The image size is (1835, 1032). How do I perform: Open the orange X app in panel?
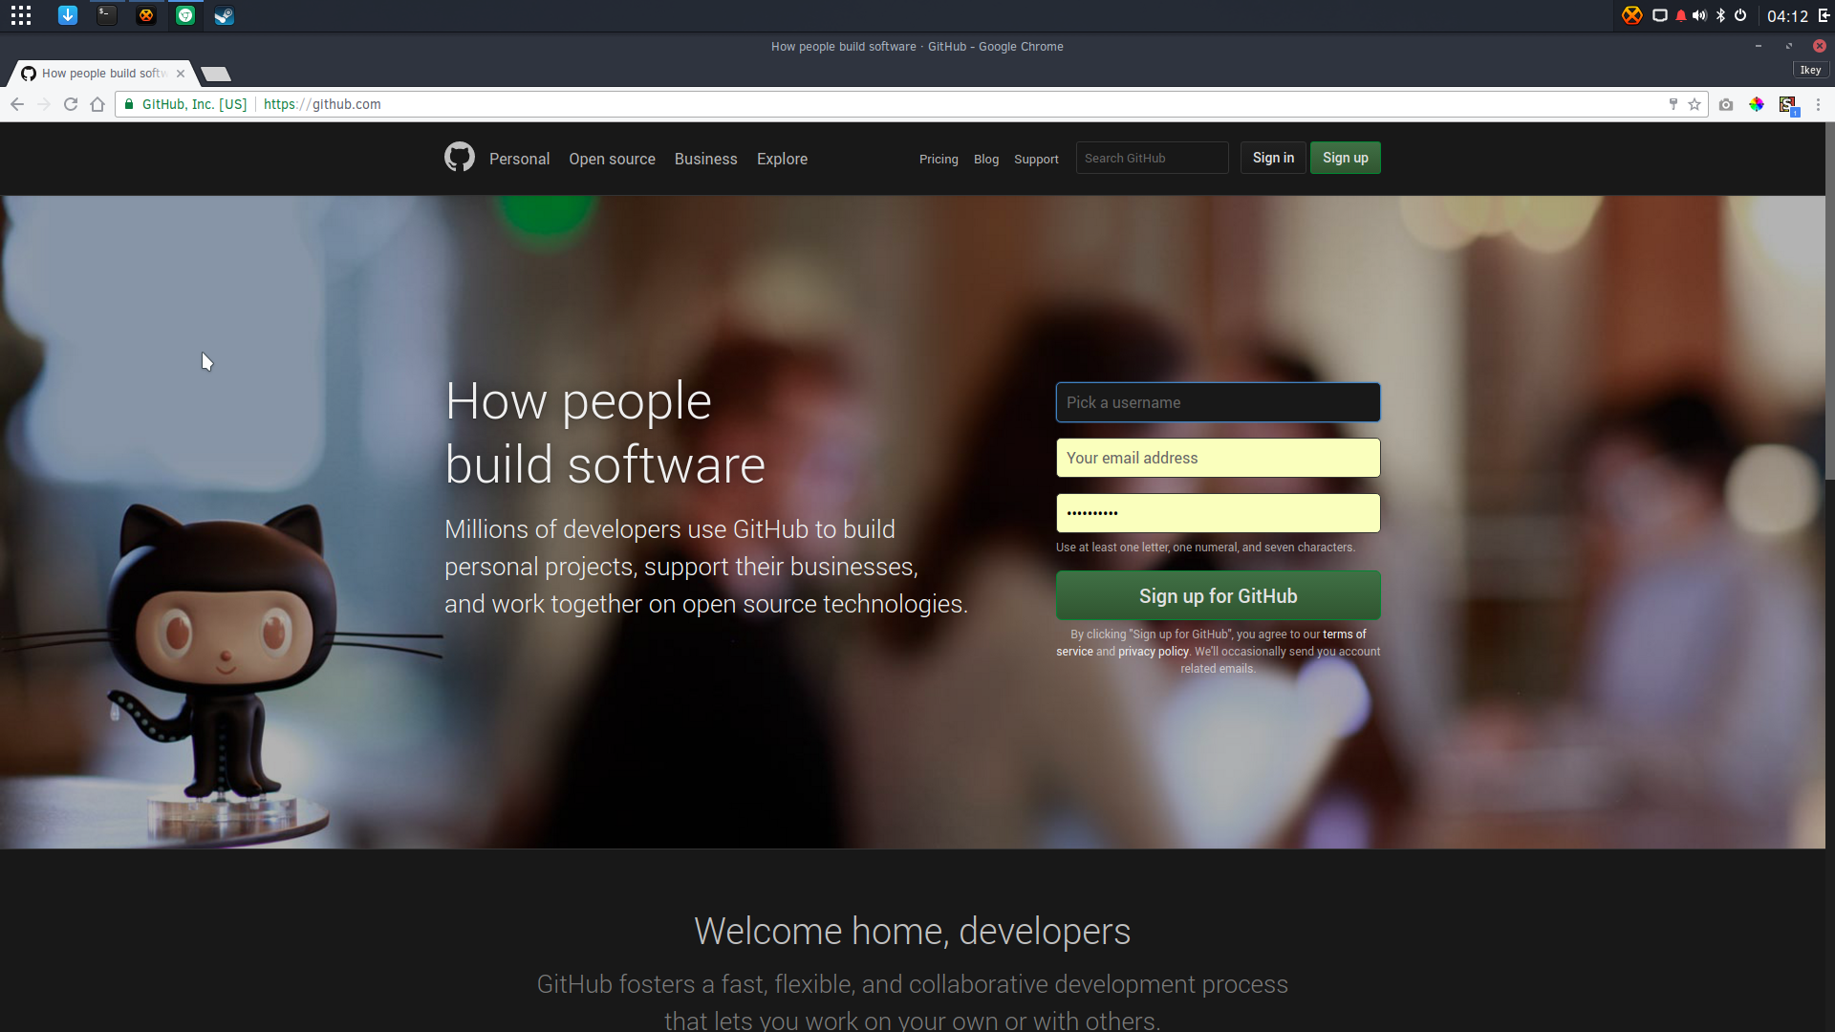coord(146,15)
